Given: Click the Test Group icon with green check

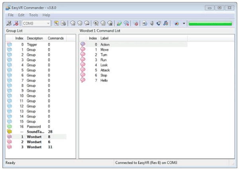Looking at the screenshot, I should (x=119, y=23).
